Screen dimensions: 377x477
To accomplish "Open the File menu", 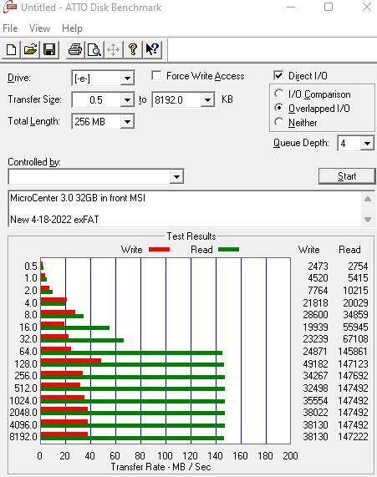I will 10,28.
